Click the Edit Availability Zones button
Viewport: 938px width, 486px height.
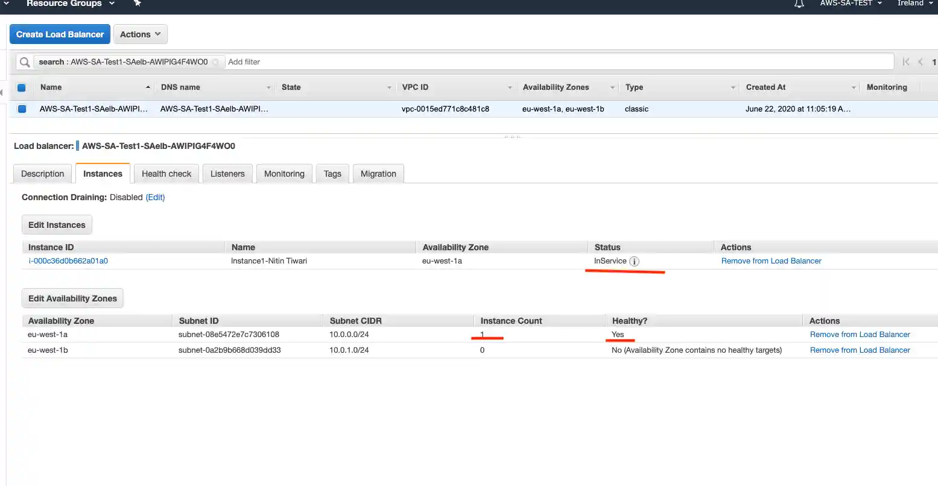coord(72,298)
